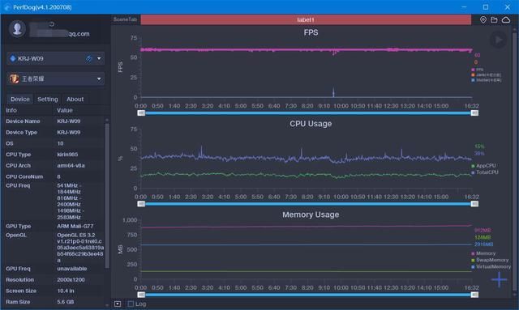Toggle the VirtualMemory legend entry
The width and height of the screenshot is (519, 310).
pos(491,267)
